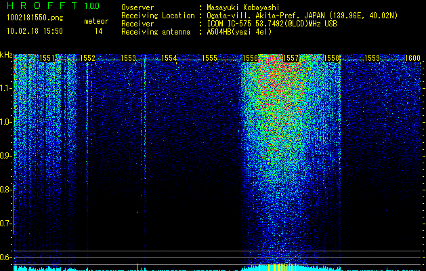This screenshot has height=271, width=426.
Task: Click the 1559 time marker
Action: 372,58
